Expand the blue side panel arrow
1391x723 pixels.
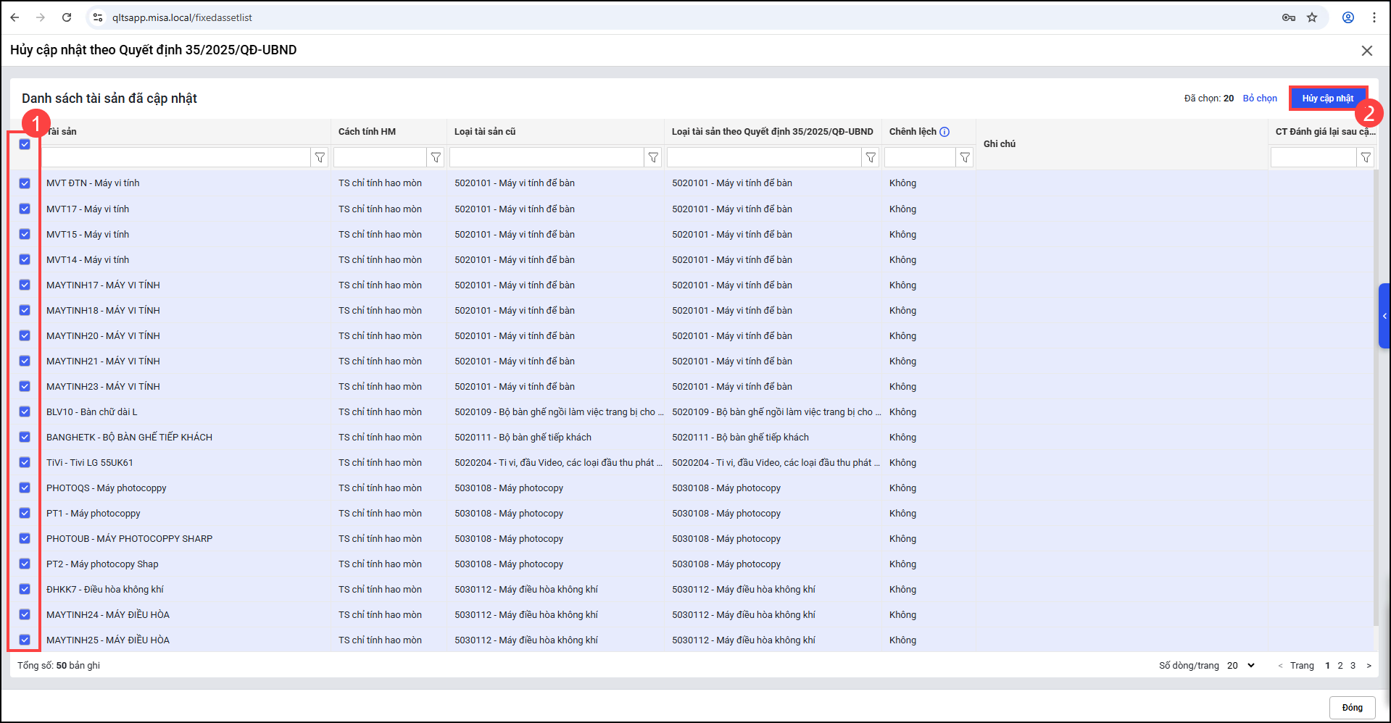(x=1384, y=316)
